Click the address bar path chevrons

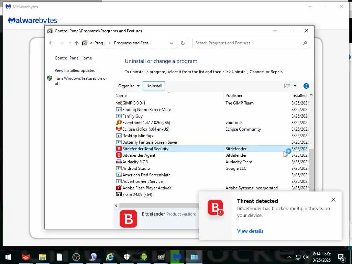(91, 43)
